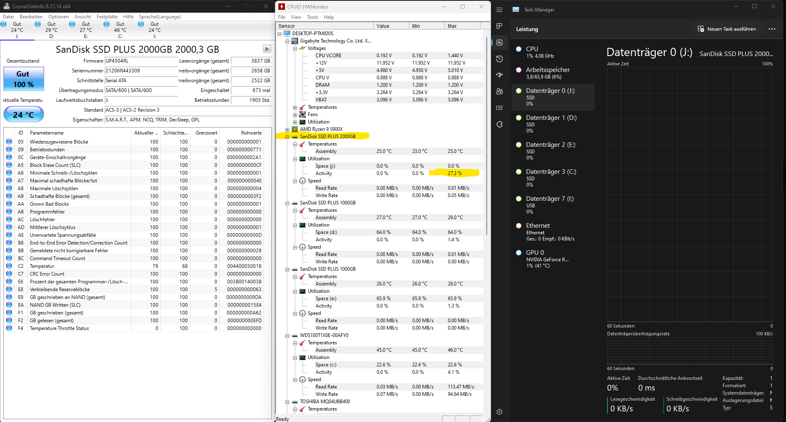786x422 pixels.
Task: Click AMD Ryzen 9 5900X CPU icon
Action: tap(295, 129)
